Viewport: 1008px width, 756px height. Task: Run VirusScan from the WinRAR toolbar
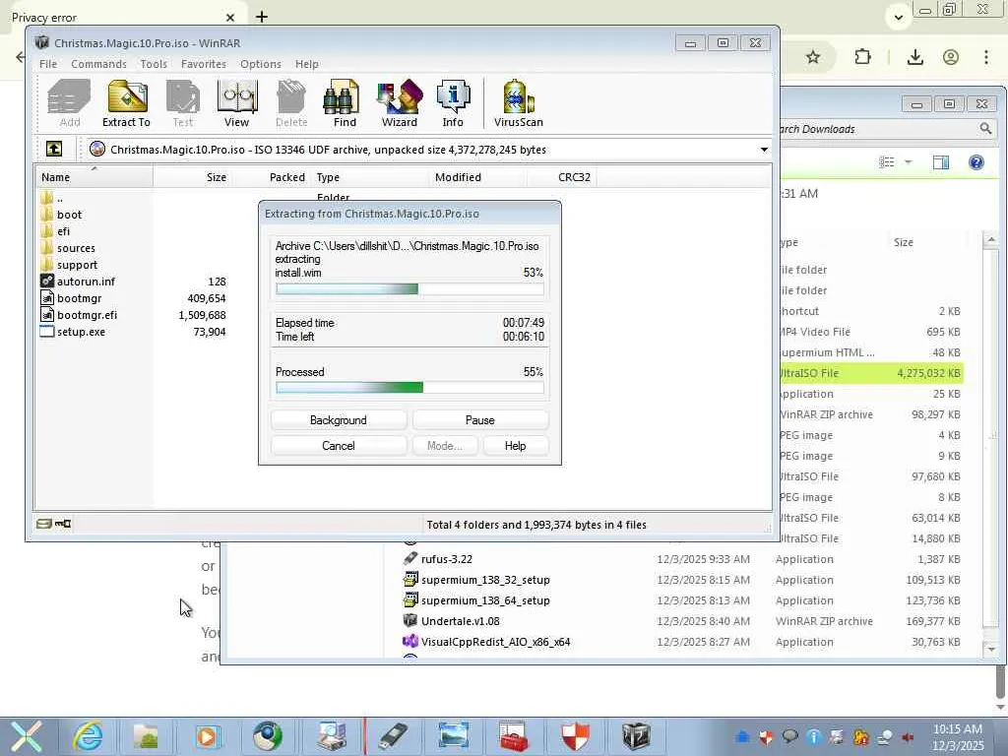[x=518, y=103]
